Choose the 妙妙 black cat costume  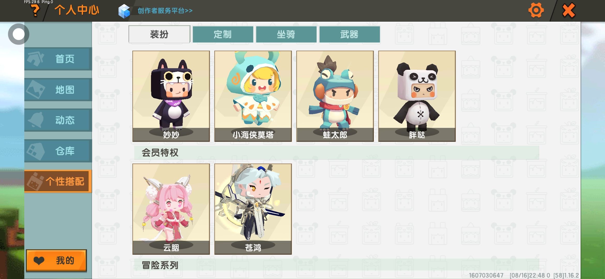point(171,96)
